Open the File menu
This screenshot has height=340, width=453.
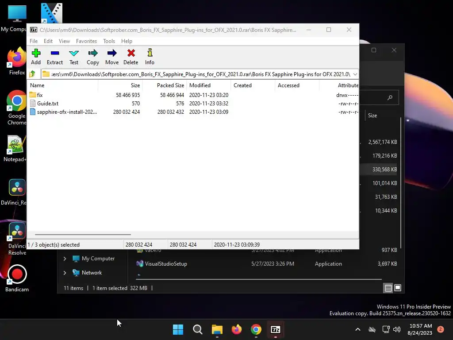click(x=34, y=41)
